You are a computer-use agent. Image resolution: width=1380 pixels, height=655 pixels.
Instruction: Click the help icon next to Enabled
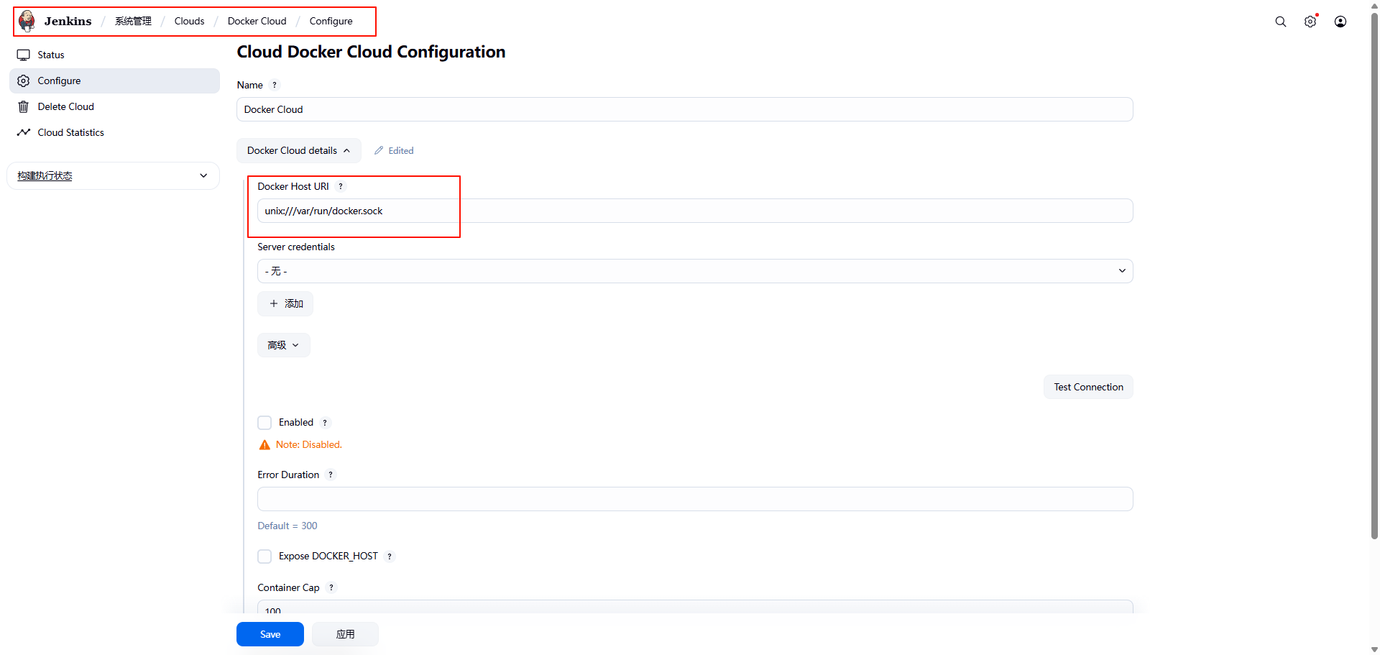click(325, 423)
